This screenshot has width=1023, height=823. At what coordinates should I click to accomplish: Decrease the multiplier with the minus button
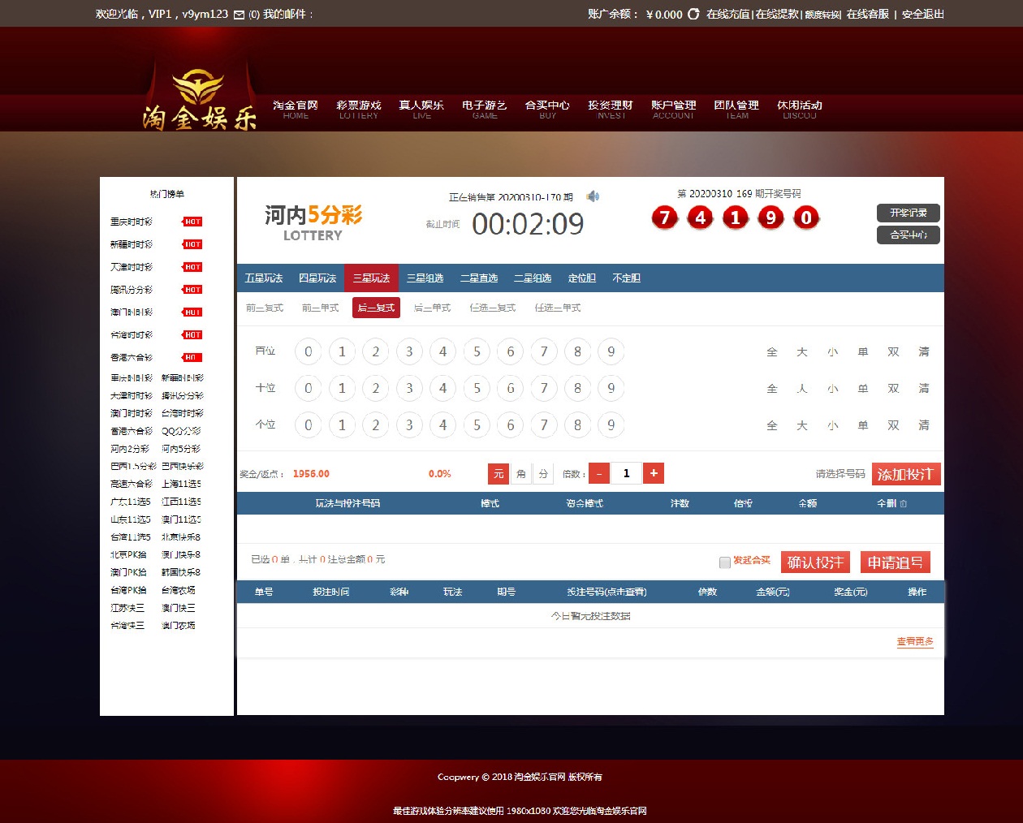click(x=599, y=473)
